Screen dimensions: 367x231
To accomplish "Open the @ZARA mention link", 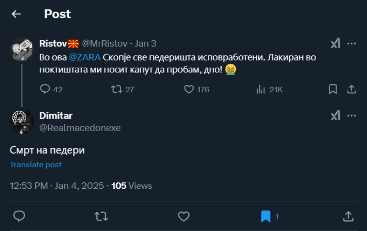I will pos(84,57).
